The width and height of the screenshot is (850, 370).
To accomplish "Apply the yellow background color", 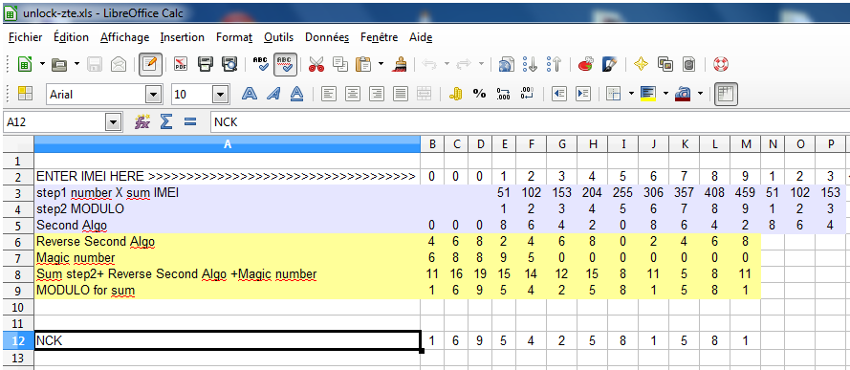I will point(648,94).
